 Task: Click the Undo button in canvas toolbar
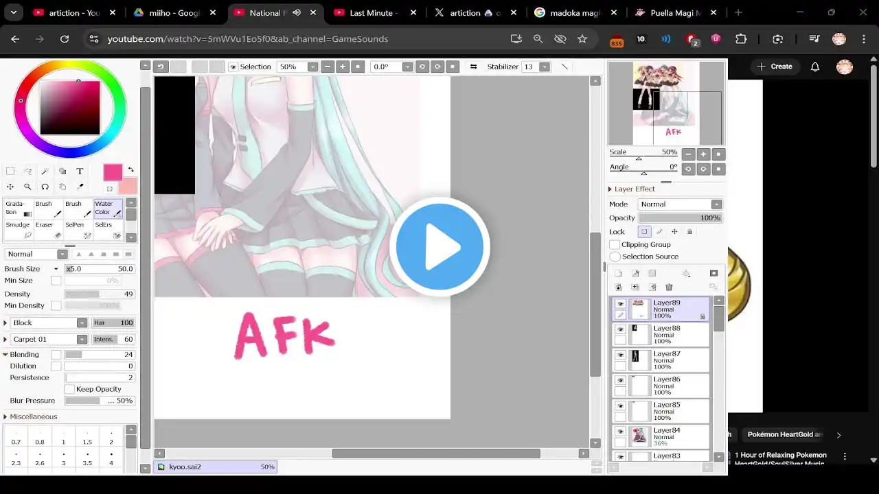click(x=160, y=67)
